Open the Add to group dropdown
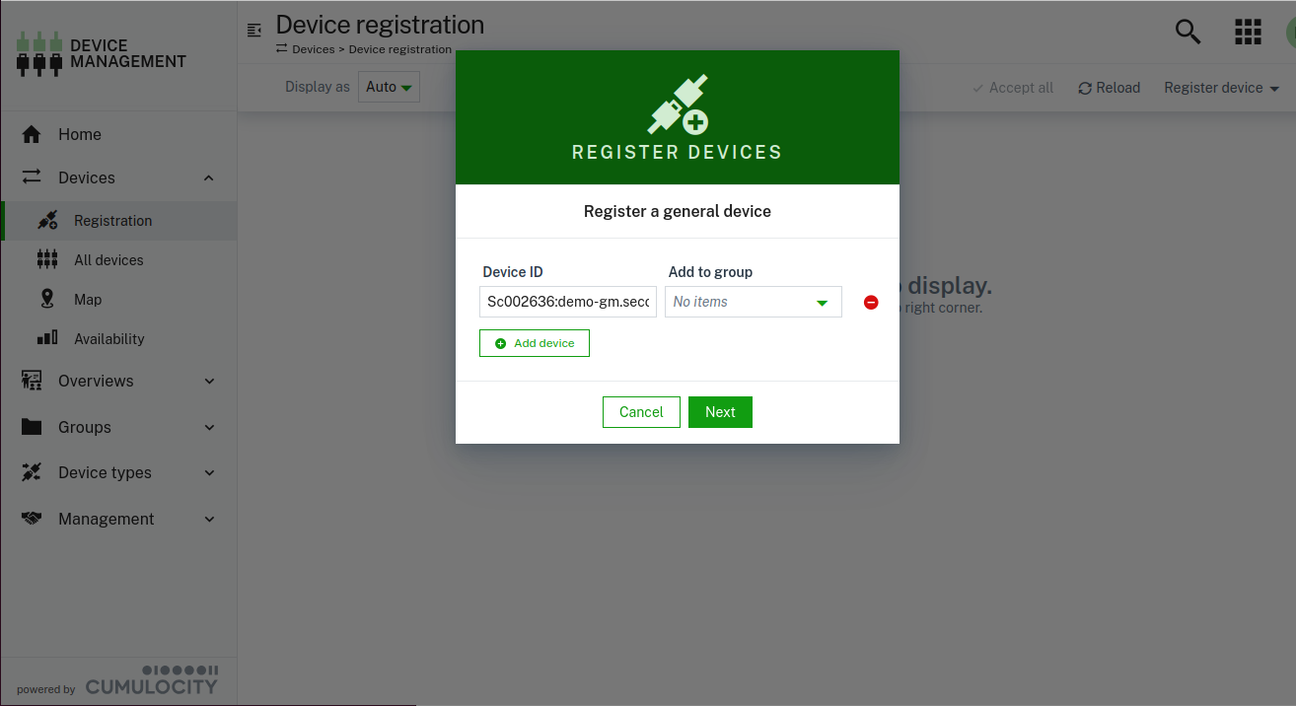The image size is (1296, 706). pyautogui.click(x=753, y=302)
